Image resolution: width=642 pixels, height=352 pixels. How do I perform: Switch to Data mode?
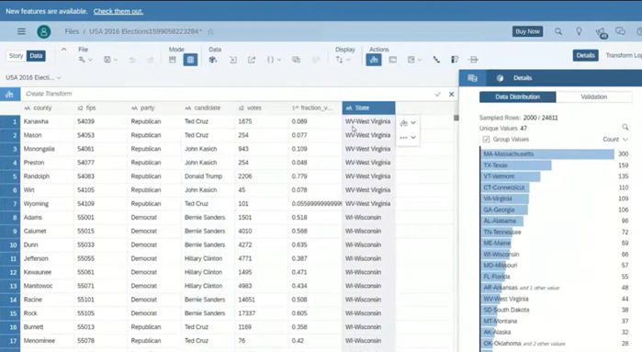coord(36,56)
